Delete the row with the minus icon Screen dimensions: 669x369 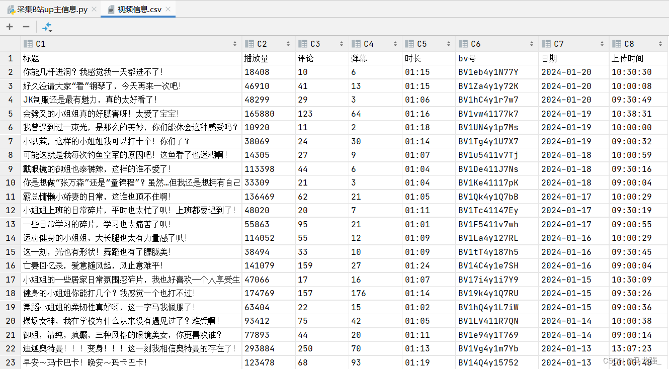point(26,27)
